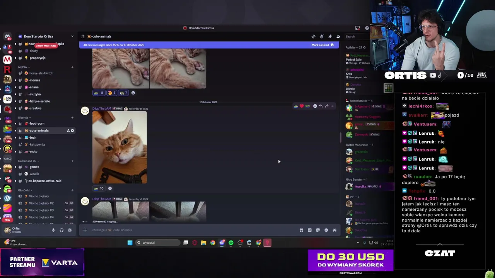Toggle member list icon in header

click(338, 36)
